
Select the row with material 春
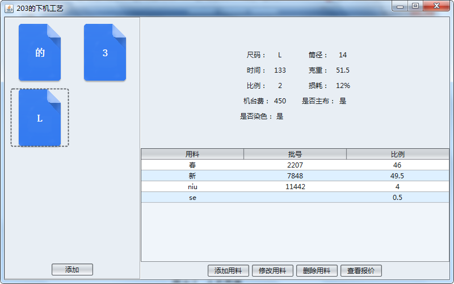[295, 165]
